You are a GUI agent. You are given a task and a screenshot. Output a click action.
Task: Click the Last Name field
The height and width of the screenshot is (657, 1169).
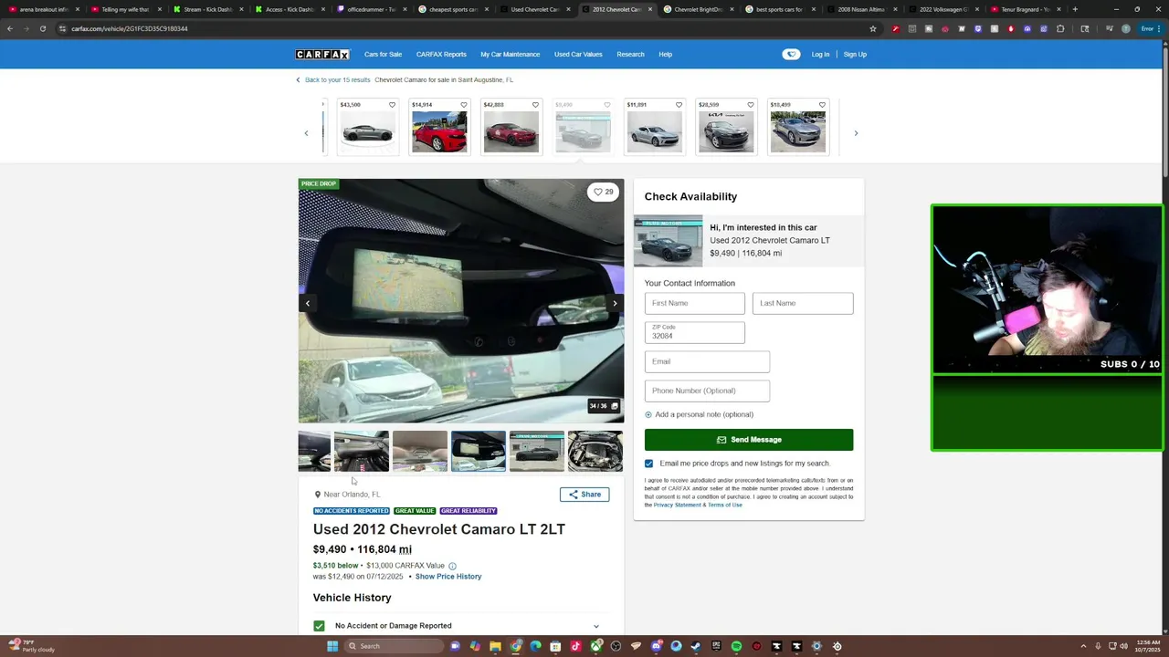803,303
